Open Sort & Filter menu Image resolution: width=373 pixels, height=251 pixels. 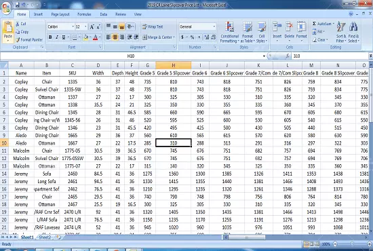coord(341,32)
